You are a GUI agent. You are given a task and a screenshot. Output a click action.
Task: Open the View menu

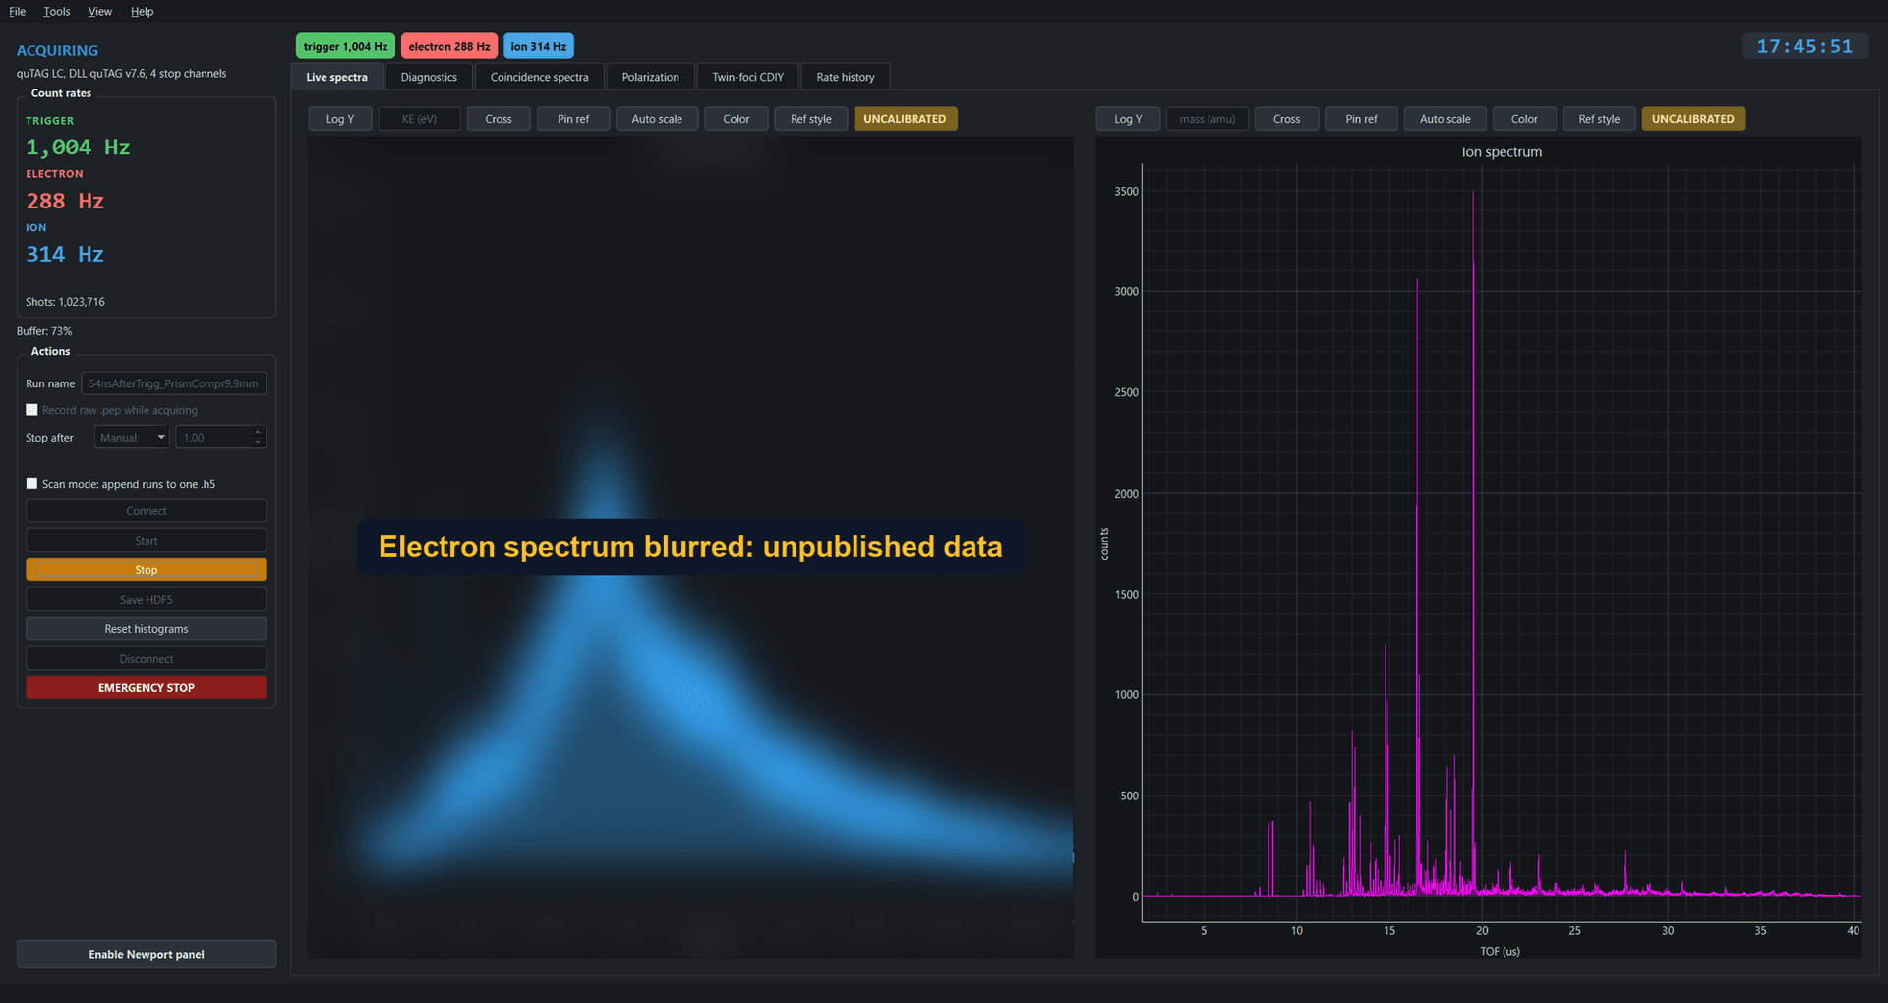point(99,12)
